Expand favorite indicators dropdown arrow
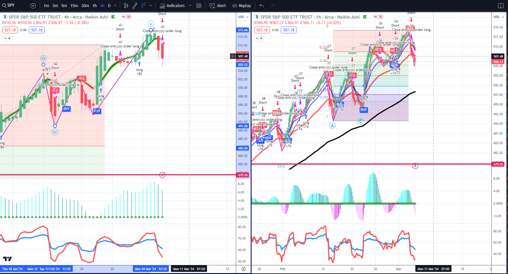The image size is (508, 274). click(190, 6)
